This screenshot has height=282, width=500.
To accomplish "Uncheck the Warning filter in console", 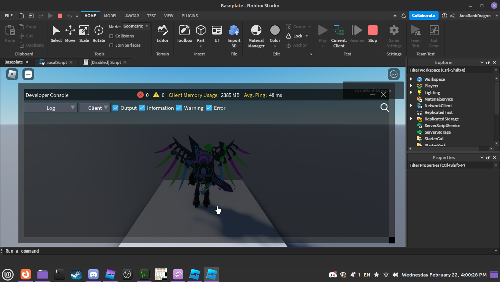I will (179, 108).
